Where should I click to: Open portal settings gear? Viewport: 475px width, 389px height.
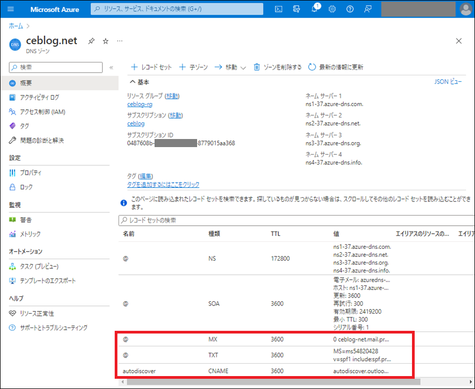(332, 9)
